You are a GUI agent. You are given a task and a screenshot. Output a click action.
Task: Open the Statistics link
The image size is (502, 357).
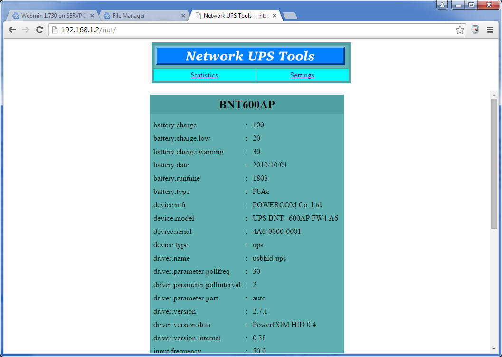point(204,75)
